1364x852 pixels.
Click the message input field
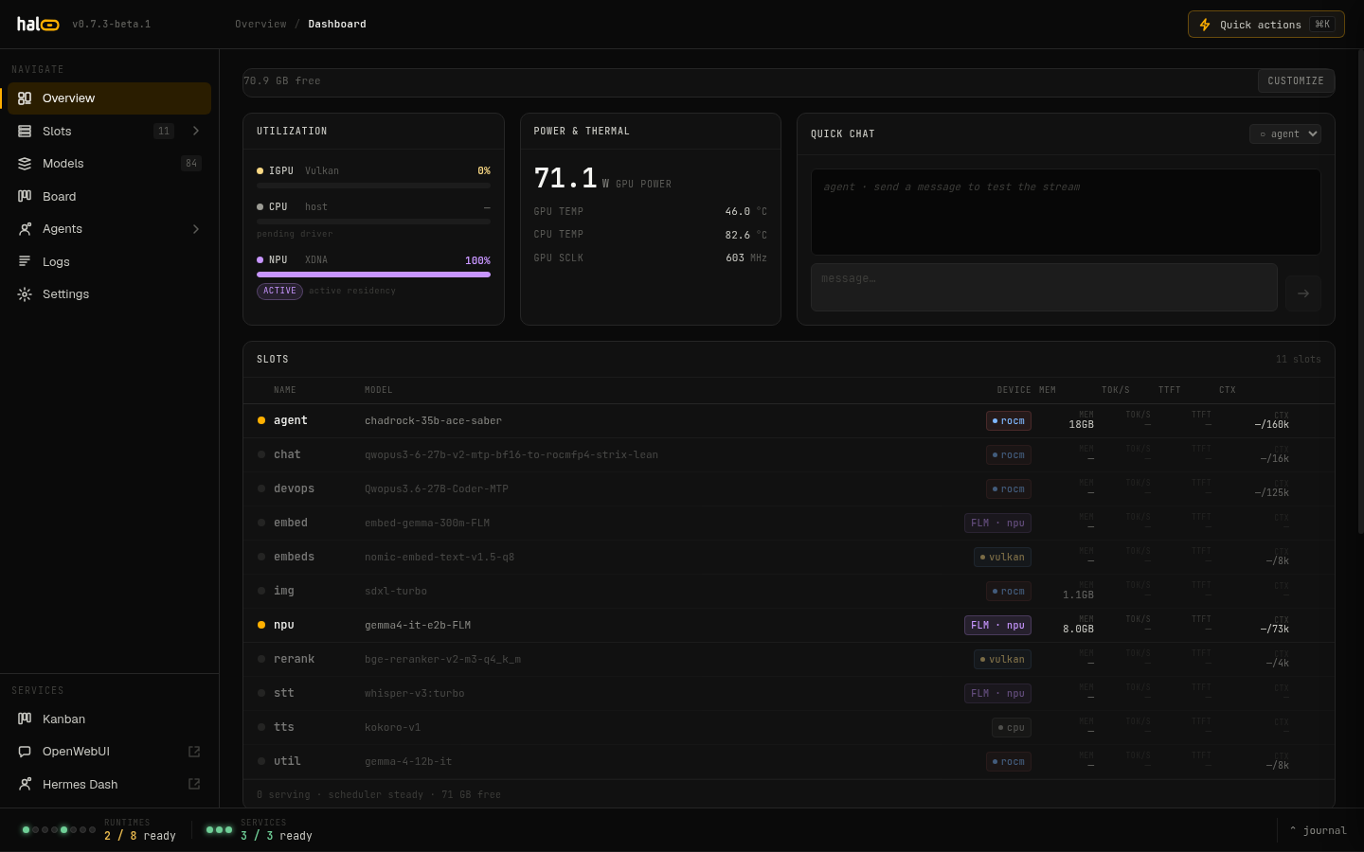[x=1044, y=288]
